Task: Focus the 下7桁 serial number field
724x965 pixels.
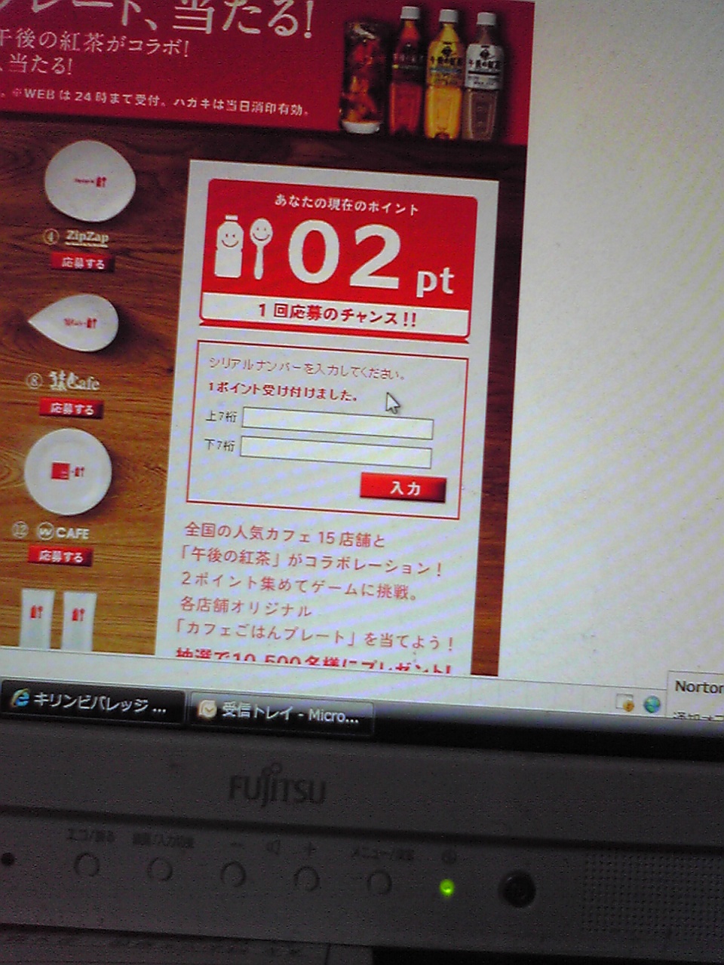Action: (x=336, y=452)
